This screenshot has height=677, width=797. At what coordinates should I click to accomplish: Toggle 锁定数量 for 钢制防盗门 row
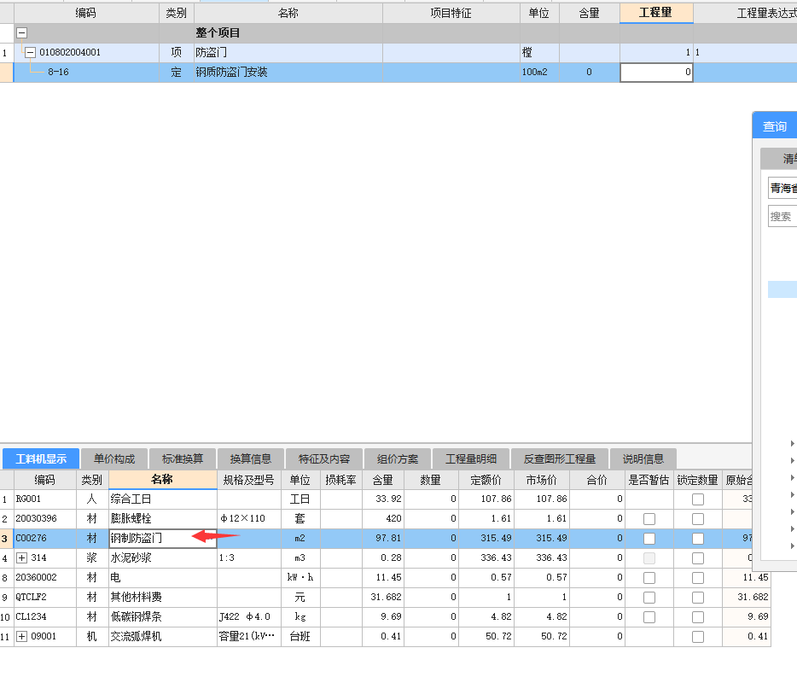tap(698, 539)
